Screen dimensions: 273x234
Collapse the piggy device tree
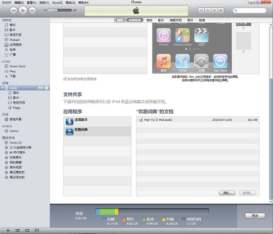[x=2, y=88]
